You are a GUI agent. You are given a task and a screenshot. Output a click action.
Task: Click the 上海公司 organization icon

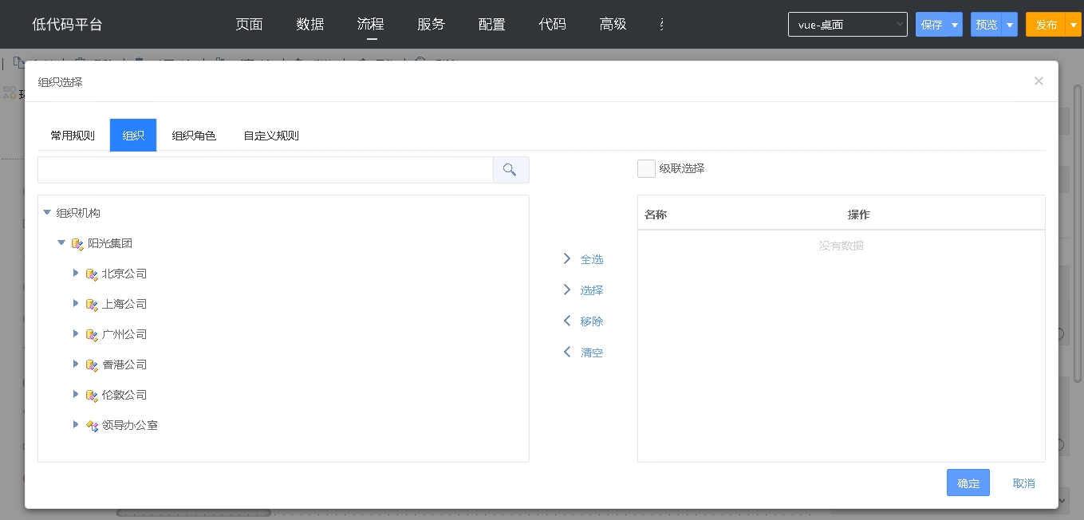click(92, 304)
